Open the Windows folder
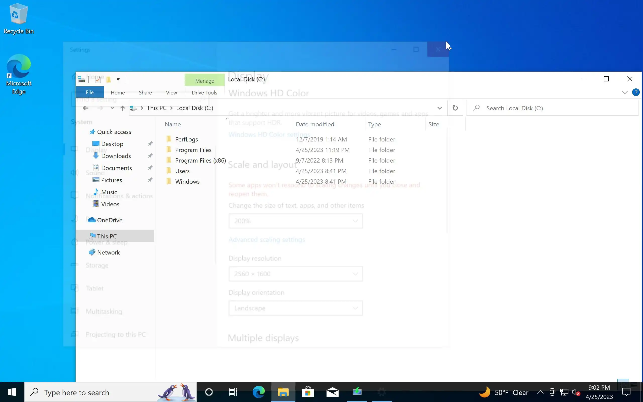The image size is (643, 402). pos(187,182)
